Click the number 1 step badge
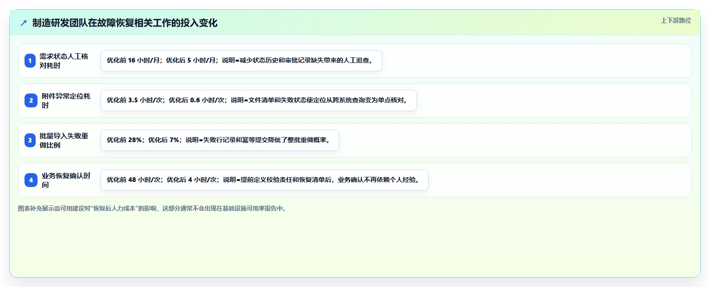Screen dimensions: 710x287 30,61
